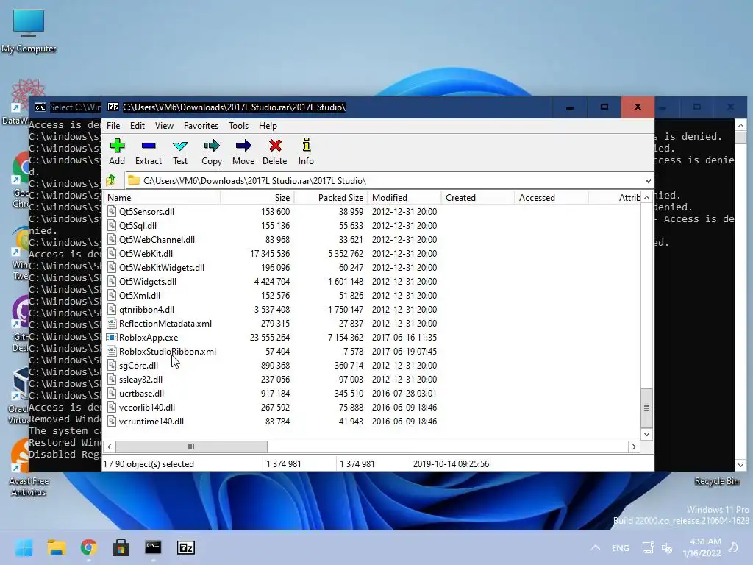
Task: Open Avast Free Antivirus desktop icon
Action: 29,466
